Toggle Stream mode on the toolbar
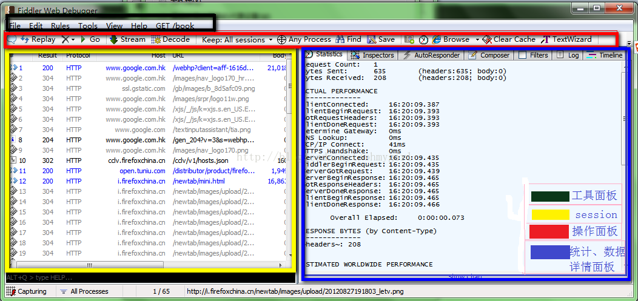Screen dimensions: 638x301 pyautogui.click(x=127, y=39)
